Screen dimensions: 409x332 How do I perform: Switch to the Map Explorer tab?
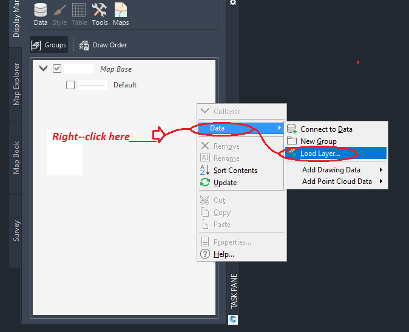pyautogui.click(x=16, y=84)
